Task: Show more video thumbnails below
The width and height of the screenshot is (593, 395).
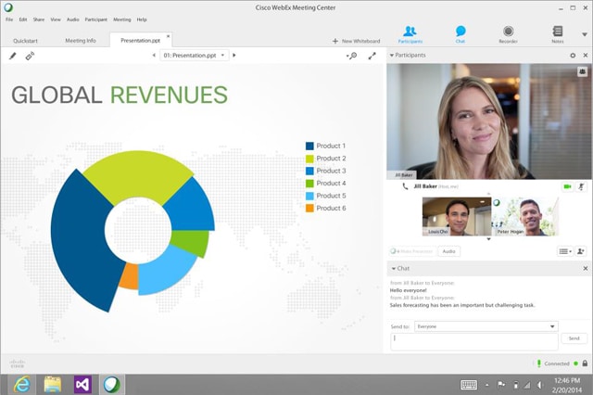Action: (488, 239)
